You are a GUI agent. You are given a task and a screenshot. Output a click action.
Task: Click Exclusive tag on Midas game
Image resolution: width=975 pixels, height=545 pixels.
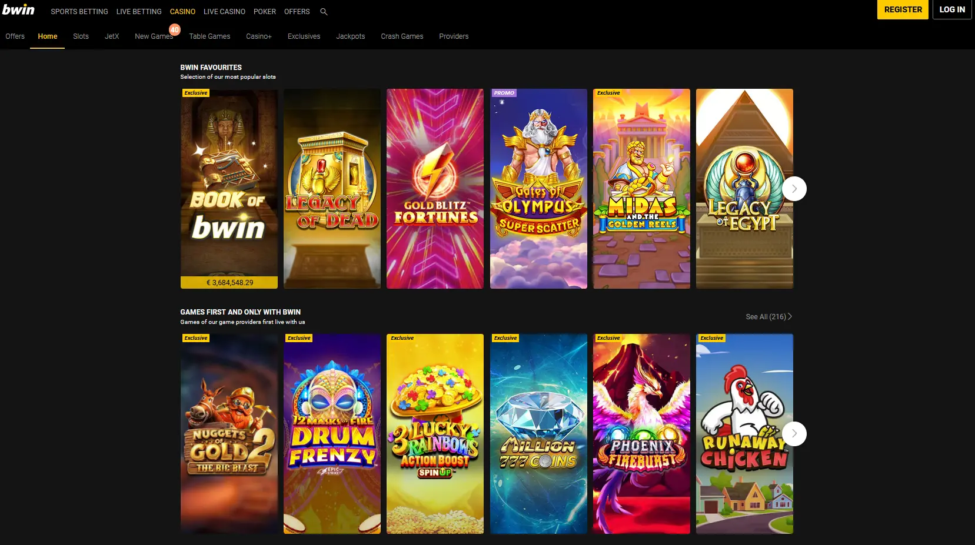608,93
